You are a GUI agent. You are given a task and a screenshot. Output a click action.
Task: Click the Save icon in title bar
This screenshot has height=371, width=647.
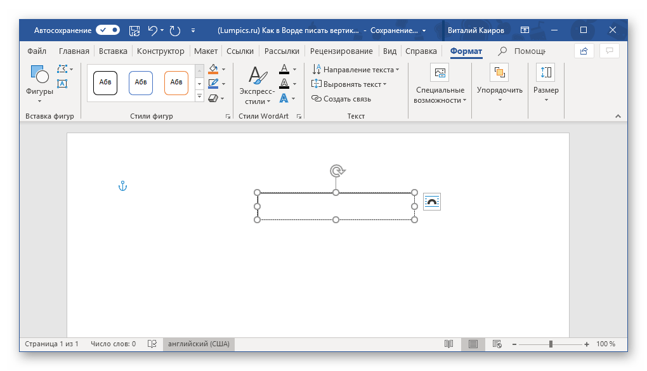click(x=134, y=30)
